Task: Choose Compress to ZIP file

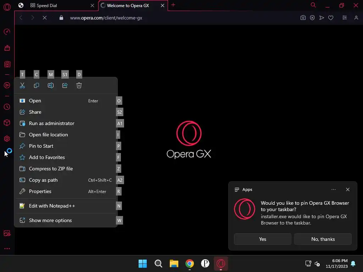Action: coord(66,169)
